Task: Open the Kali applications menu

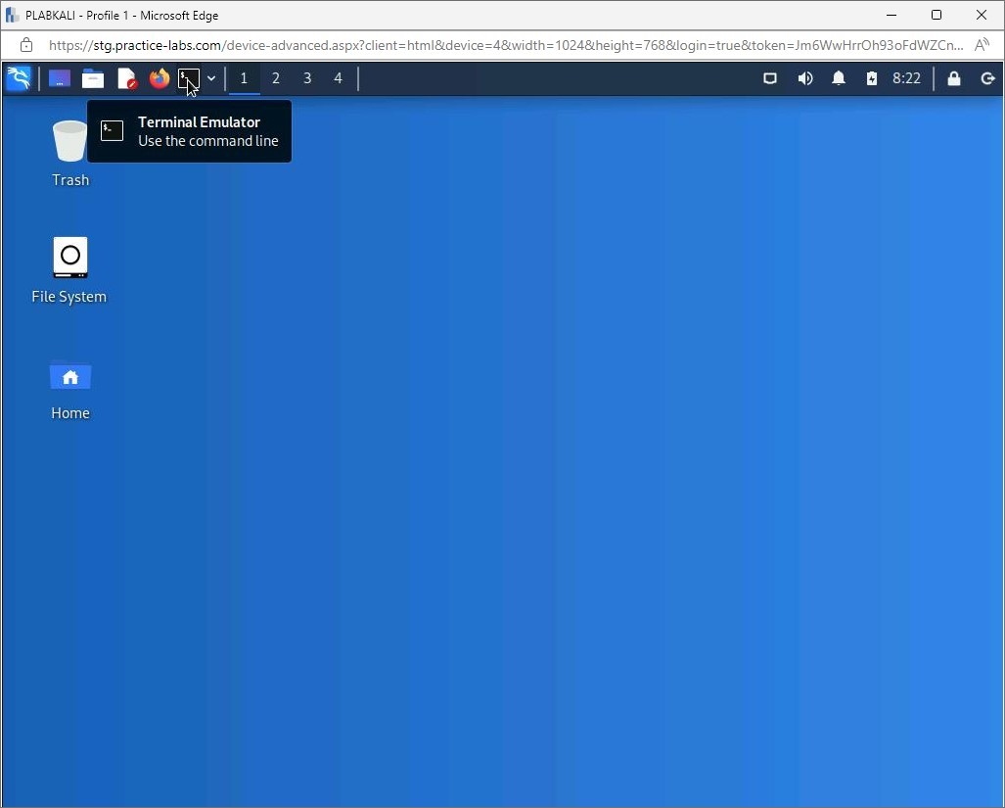Action: point(19,78)
